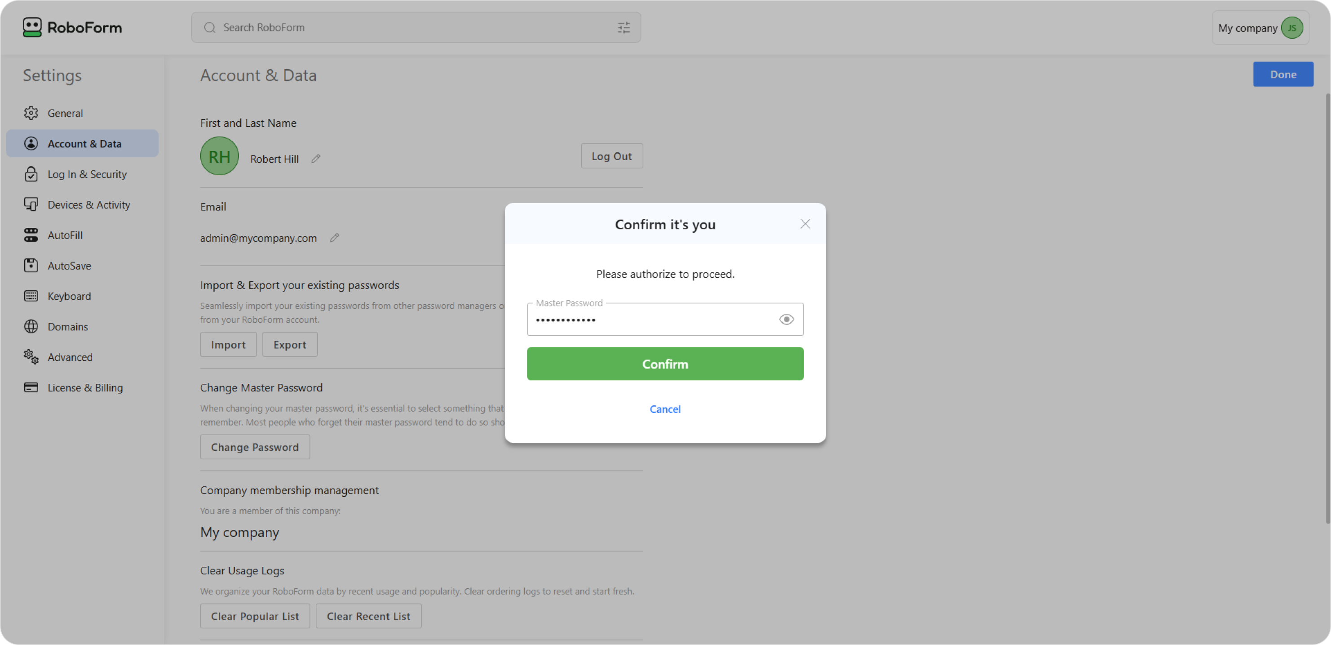Click the RoboForm robot logo icon
This screenshot has height=645, width=1331.
[x=32, y=27]
